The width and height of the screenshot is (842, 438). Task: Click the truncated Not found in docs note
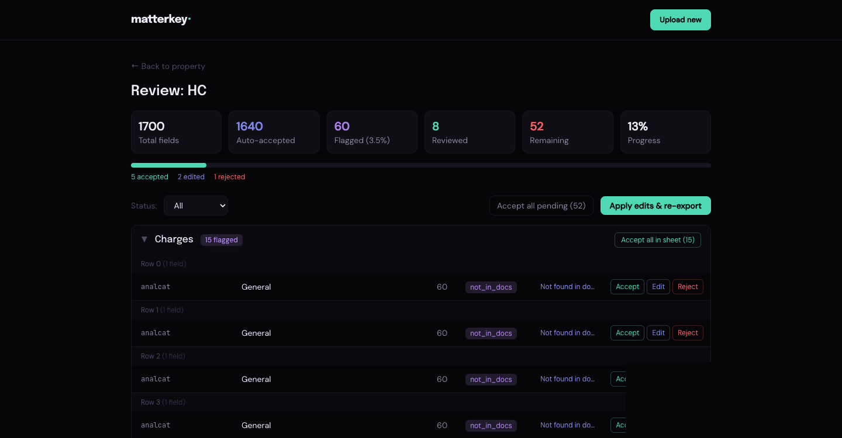[568, 287]
